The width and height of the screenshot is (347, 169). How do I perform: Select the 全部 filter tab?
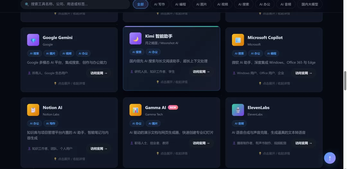140,4
